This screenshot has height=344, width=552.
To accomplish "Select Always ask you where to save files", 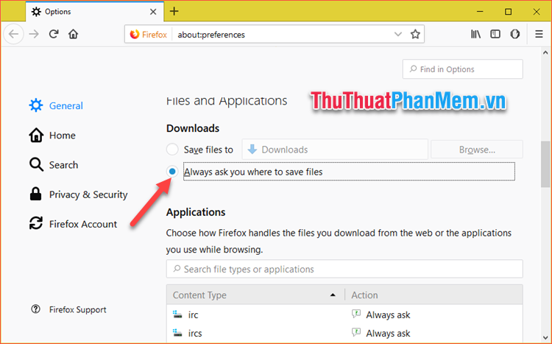I will [x=172, y=172].
